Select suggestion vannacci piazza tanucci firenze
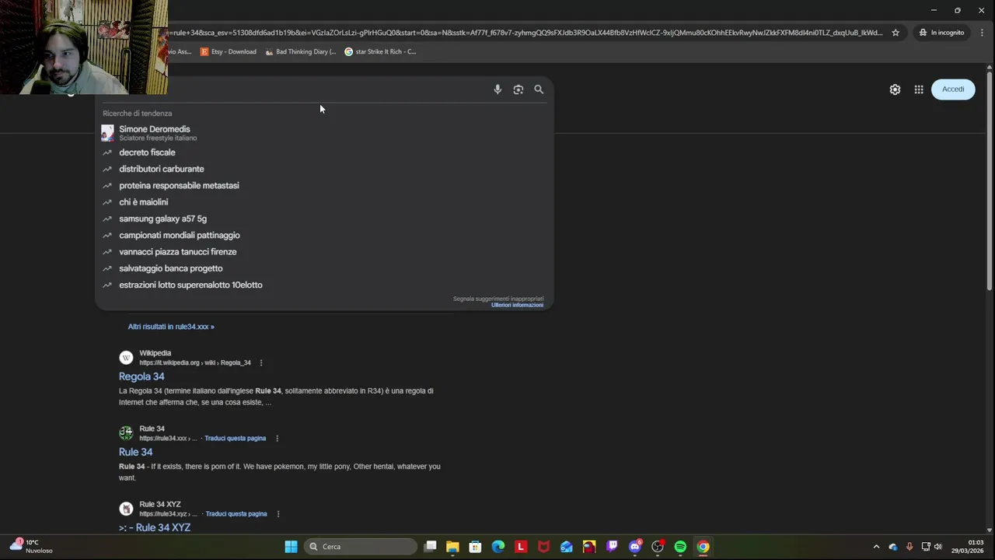This screenshot has width=995, height=560. [x=324, y=252]
